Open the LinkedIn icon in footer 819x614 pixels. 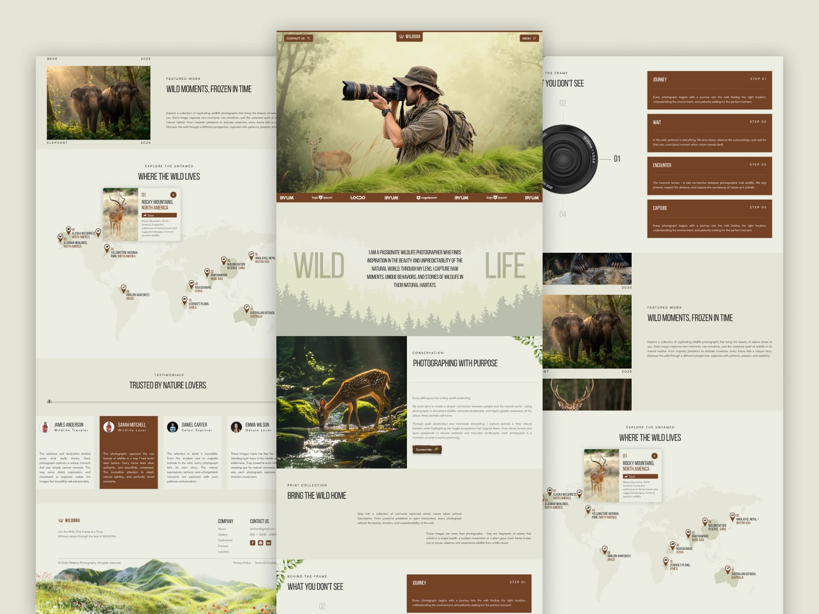point(268,543)
